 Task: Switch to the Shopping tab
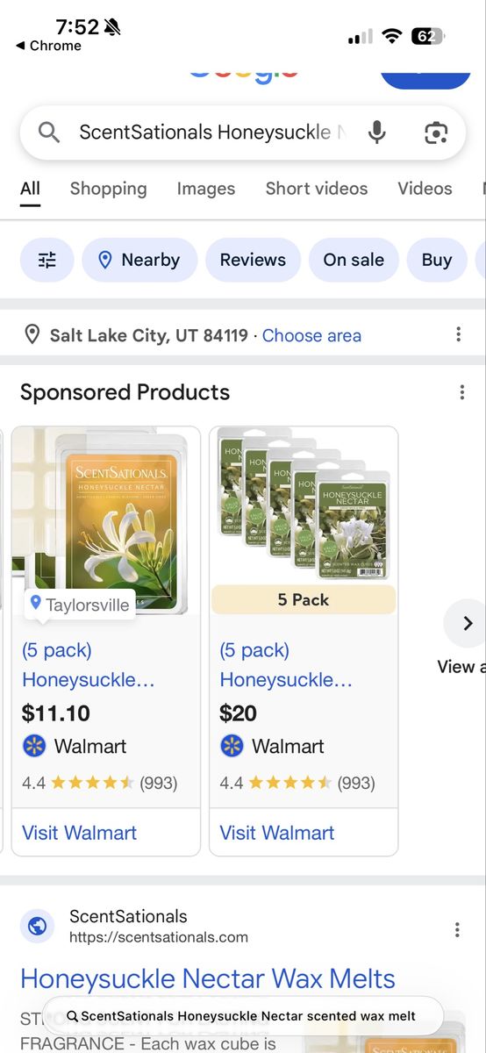pos(109,189)
